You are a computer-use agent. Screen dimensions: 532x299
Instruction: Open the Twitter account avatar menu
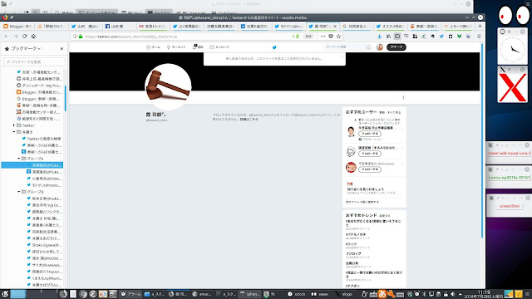tap(380, 47)
